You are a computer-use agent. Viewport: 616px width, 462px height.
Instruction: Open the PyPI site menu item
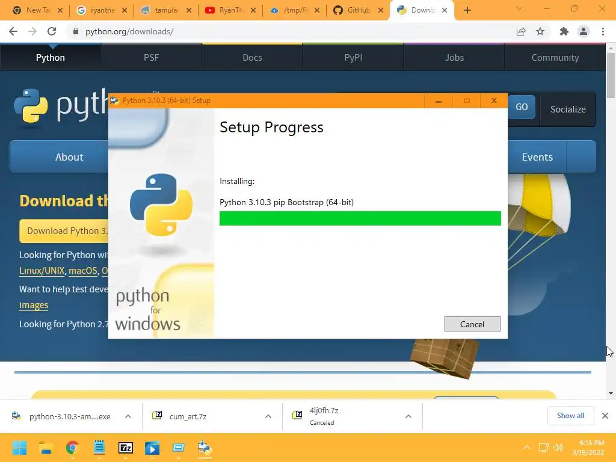(353, 57)
